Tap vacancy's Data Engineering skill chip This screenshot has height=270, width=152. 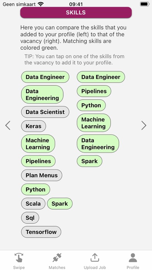point(98,144)
